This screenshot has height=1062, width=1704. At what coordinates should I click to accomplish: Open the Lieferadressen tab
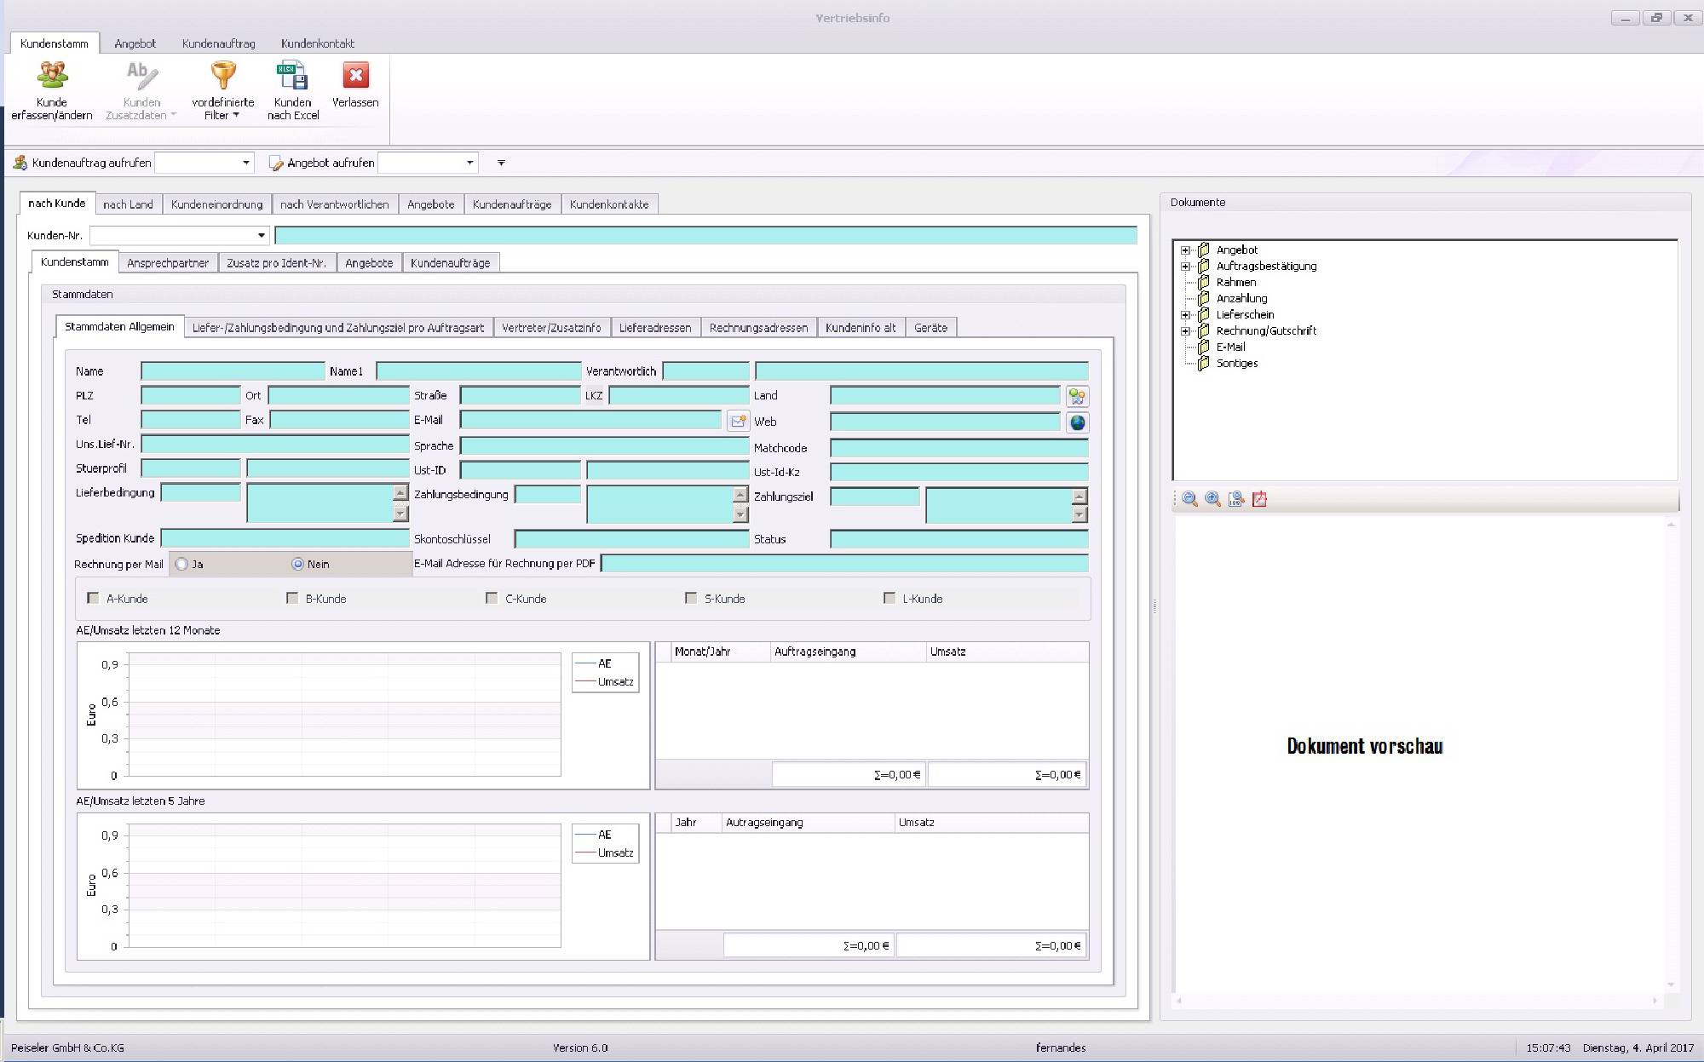655,328
